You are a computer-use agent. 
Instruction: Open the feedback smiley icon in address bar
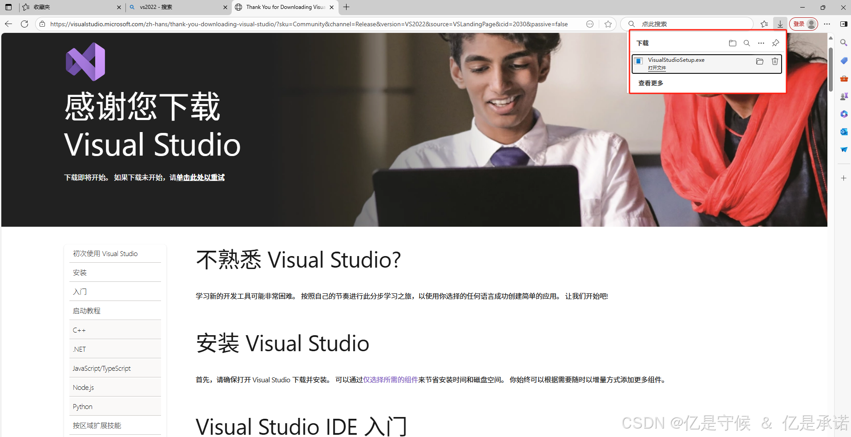(590, 24)
